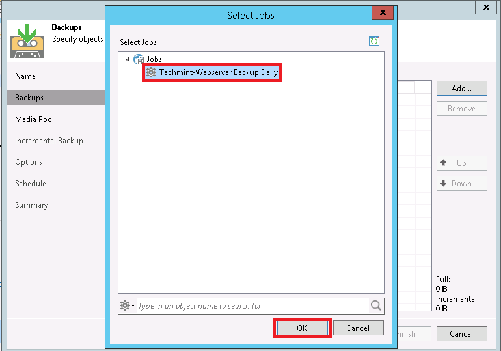Click the gear icon beside Techmint-Webserver Backup Daily
501x351 pixels.
pyautogui.click(x=151, y=72)
